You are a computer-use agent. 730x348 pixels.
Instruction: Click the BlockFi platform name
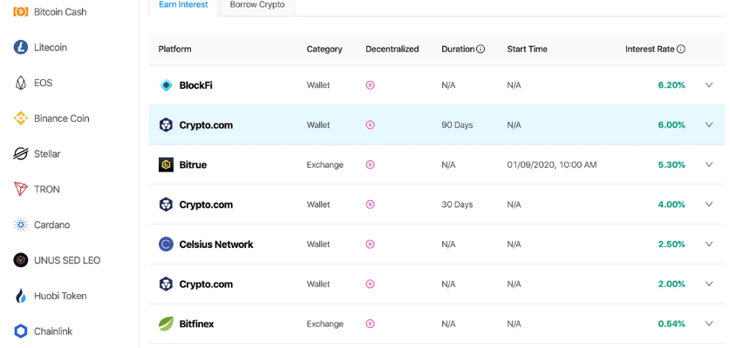tap(196, 85)
